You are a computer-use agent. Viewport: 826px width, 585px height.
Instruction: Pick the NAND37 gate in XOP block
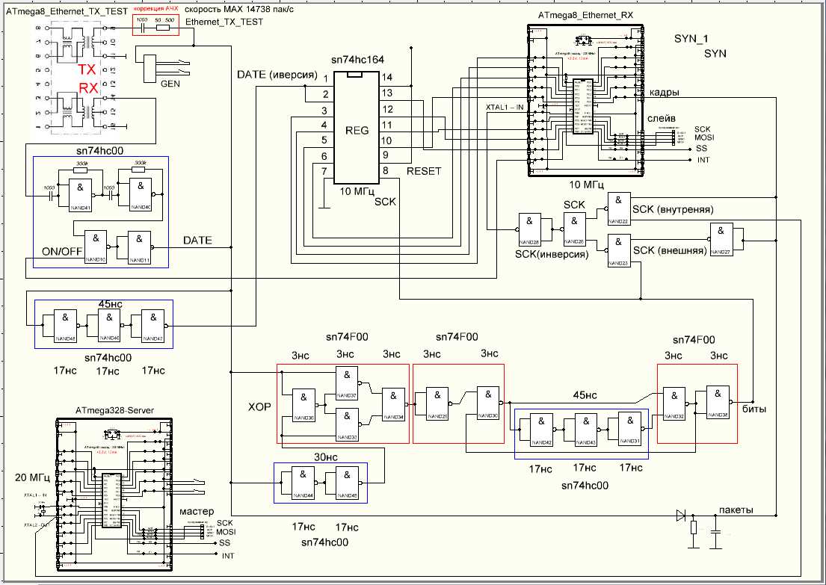[347, 383]
